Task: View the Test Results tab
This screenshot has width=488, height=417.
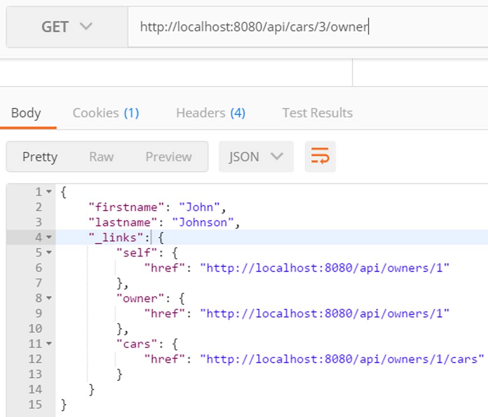Action: point(317,113)
